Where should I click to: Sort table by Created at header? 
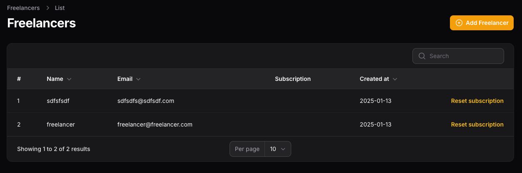(374, 79)
